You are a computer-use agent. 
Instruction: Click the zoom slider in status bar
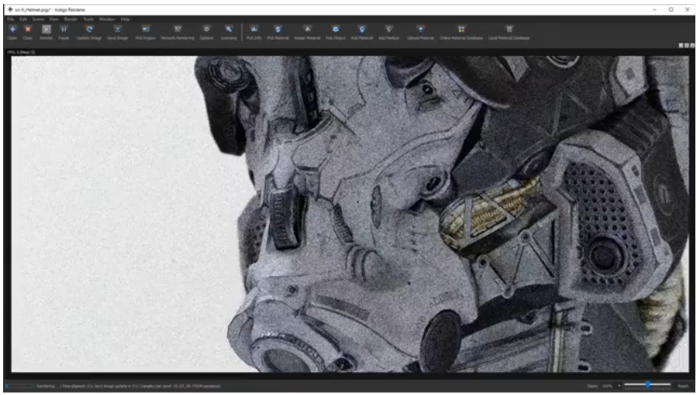pyautogui.click(x=647, y=384)
